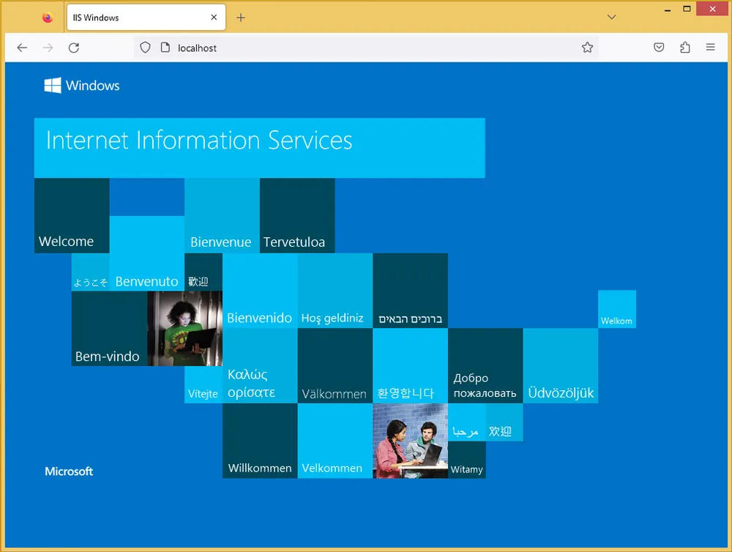The height and width of the screenshot is (552, 732).
Task: Go back with the back arrow
Action: tap(22, 48)
